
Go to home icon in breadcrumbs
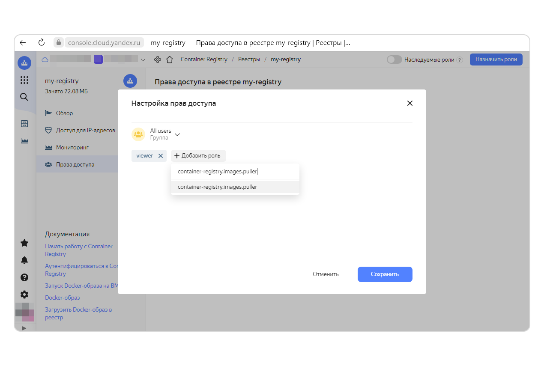pos(170,60)
